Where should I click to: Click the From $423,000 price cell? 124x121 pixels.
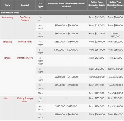click(x=97, y=93)
